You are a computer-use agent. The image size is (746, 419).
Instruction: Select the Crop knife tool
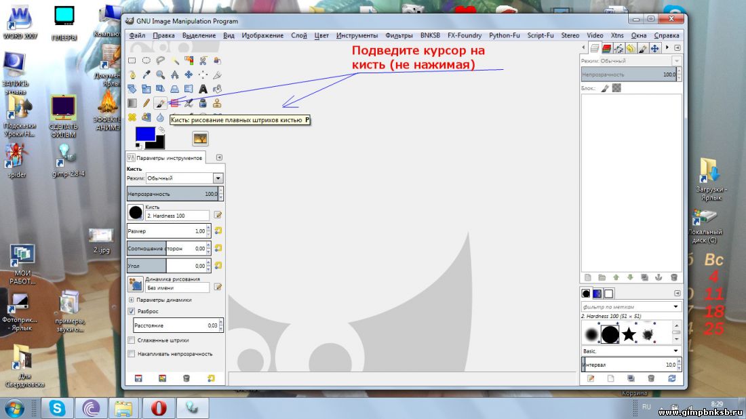coord(218,75)
